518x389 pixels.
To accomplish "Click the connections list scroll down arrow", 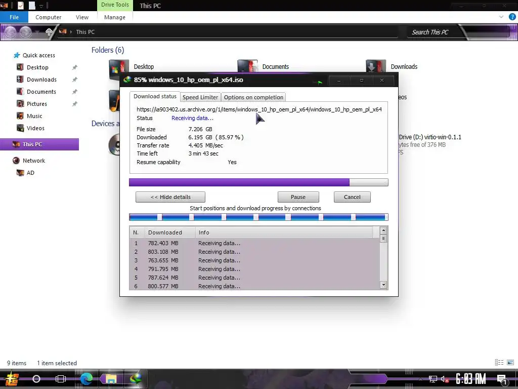I will [x=383, y=285].
